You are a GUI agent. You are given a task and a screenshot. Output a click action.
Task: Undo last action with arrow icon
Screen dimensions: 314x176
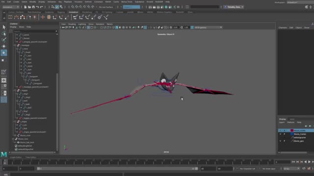pyautogui.click(x=37, y=7)
